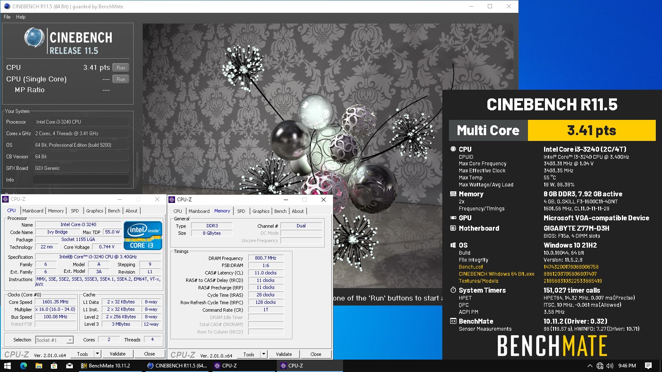Open SPD tab in right CPU-Z window

click(241, 211)
